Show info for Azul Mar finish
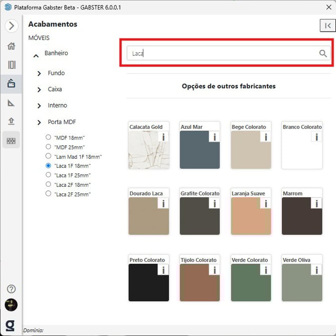 click(214, 137)
